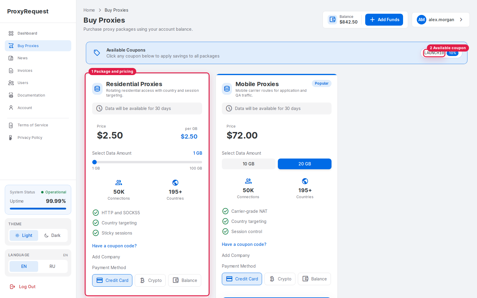Open coupon code link in Residential card

[x=114, y=246]
